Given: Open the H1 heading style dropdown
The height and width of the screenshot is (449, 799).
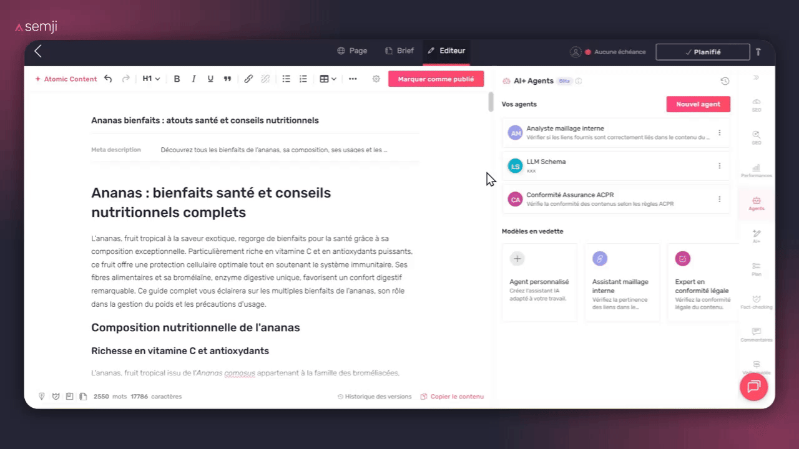Looking at the screenshot, I should 150,79.
